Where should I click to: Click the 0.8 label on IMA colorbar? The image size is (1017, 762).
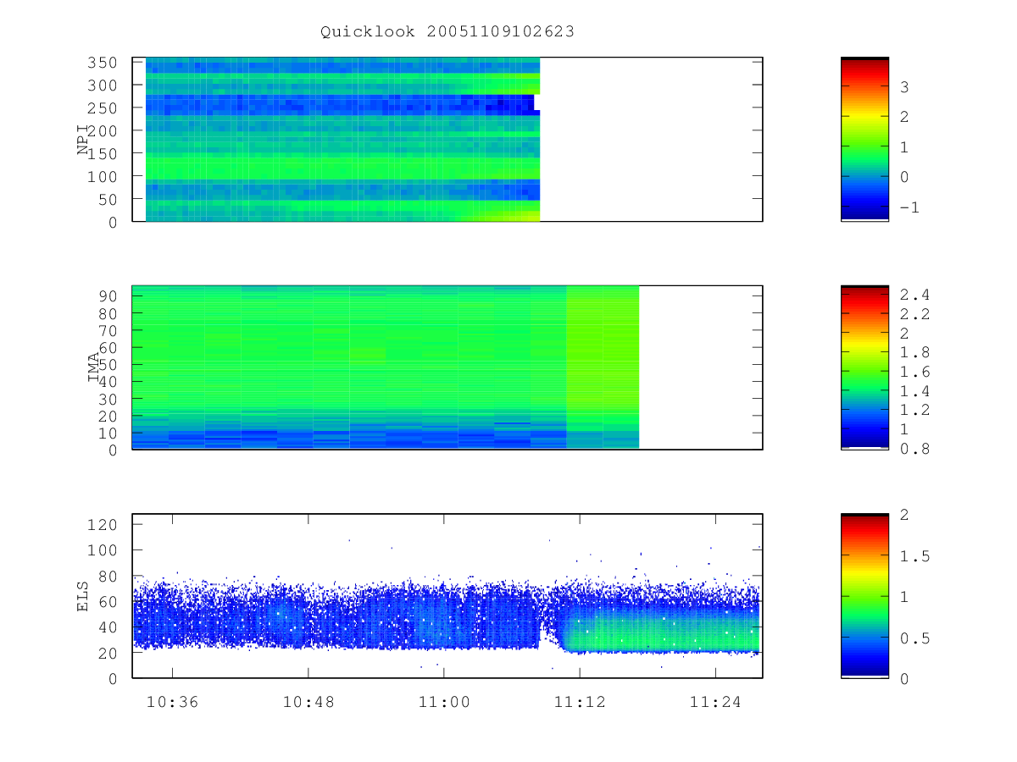914,449
